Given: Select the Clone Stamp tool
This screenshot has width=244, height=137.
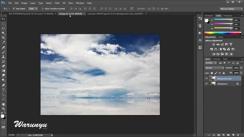Looking at the screenshot, I should [3, 57].
